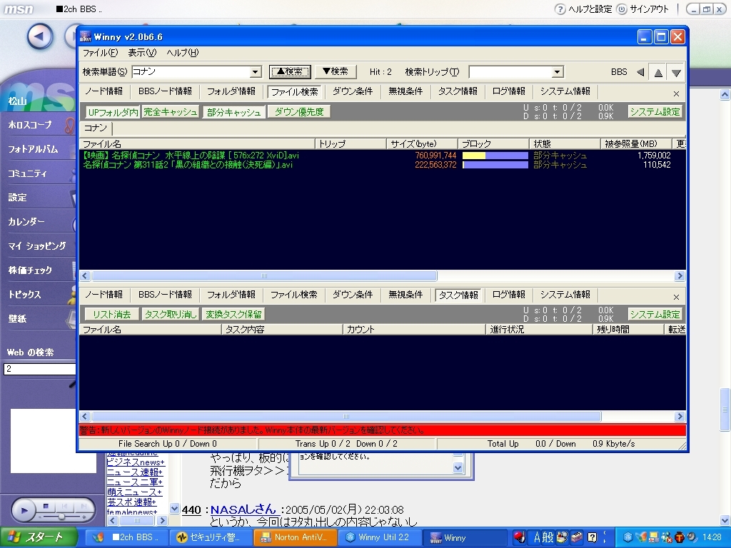Click the Winny title bar app icon
Image resolution: width=731 pixels, height=548 pixels.
pyautogui.click(x=86, y=37)
